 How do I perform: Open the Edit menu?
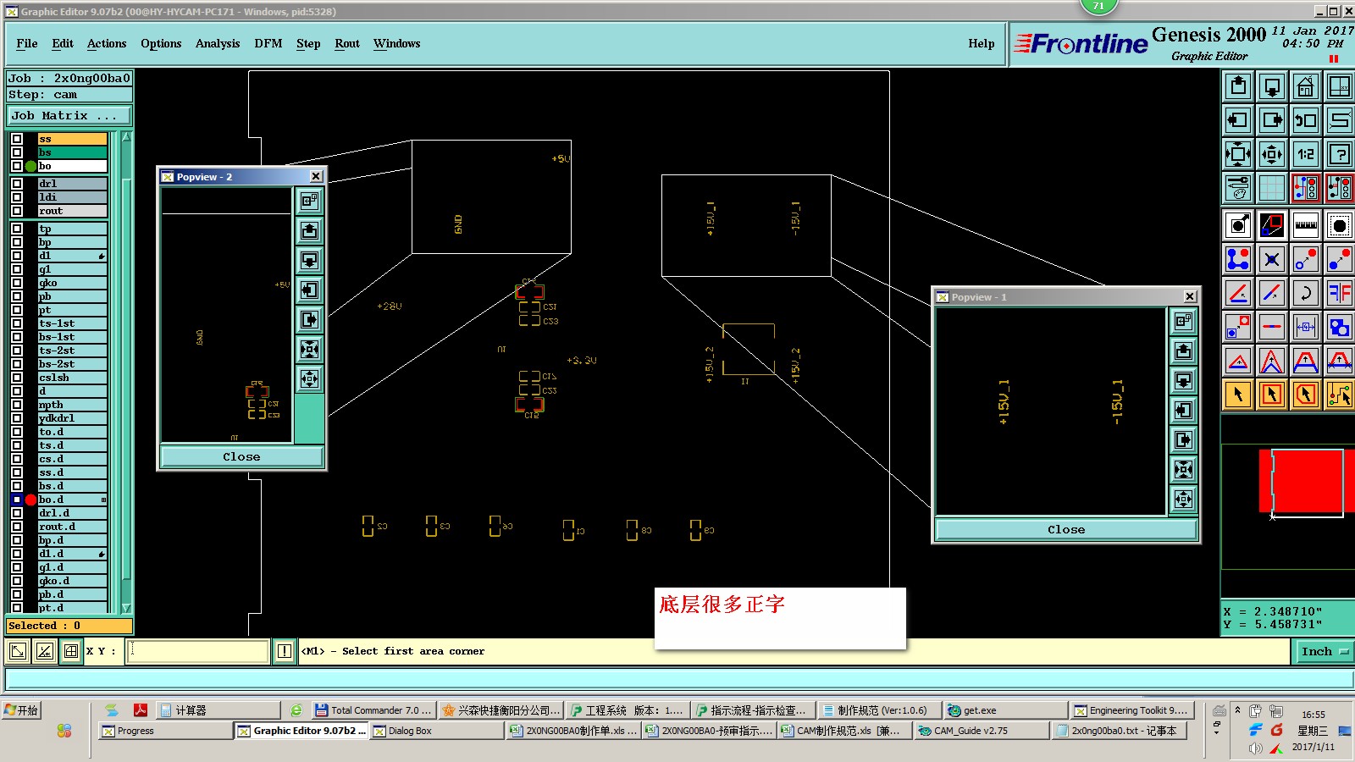coord(63,44)
